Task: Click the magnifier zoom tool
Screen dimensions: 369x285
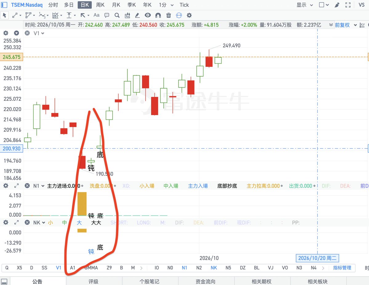Action: 117,15
